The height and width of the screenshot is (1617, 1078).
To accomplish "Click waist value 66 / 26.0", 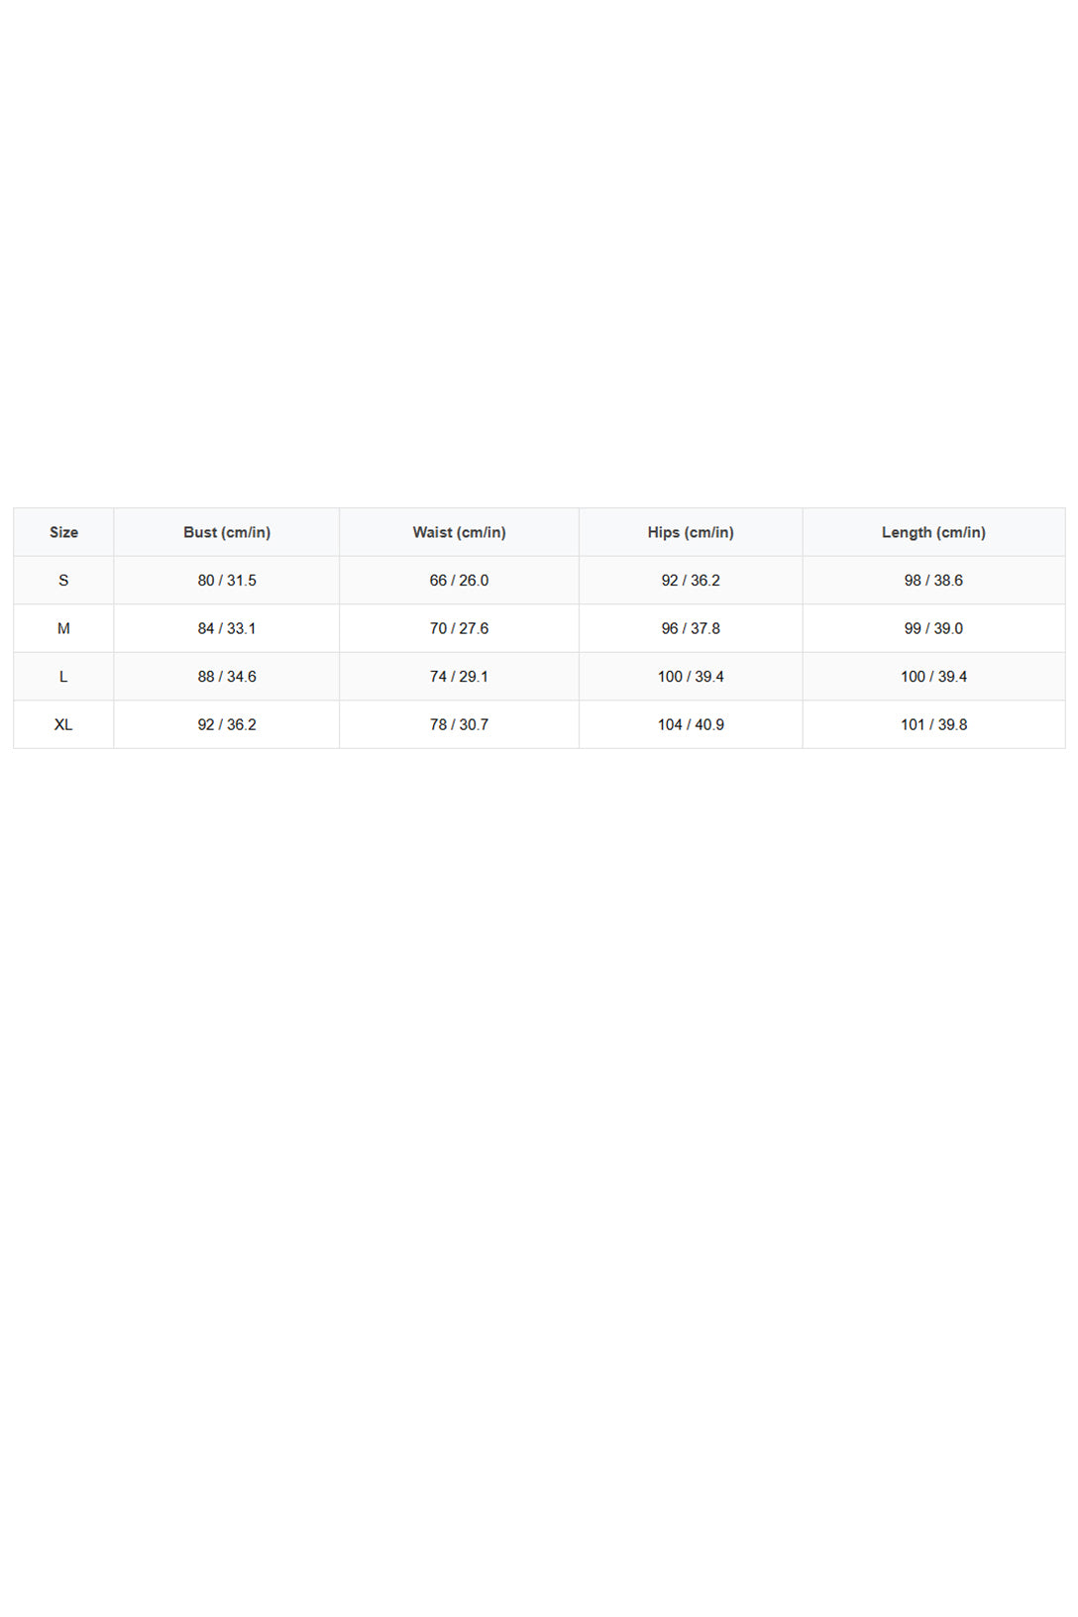I will (459, 581).
